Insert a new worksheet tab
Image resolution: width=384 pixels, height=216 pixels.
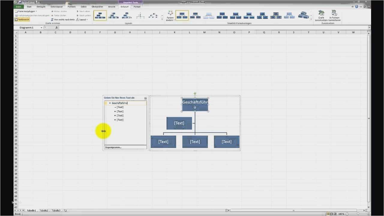pyautogui.click(x=65, y=211)
